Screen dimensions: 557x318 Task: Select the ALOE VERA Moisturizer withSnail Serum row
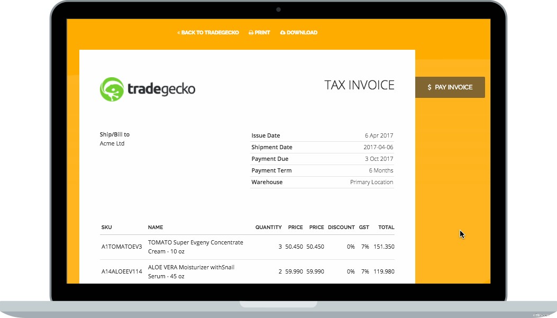pyautogui.click(x=191, y=271)
